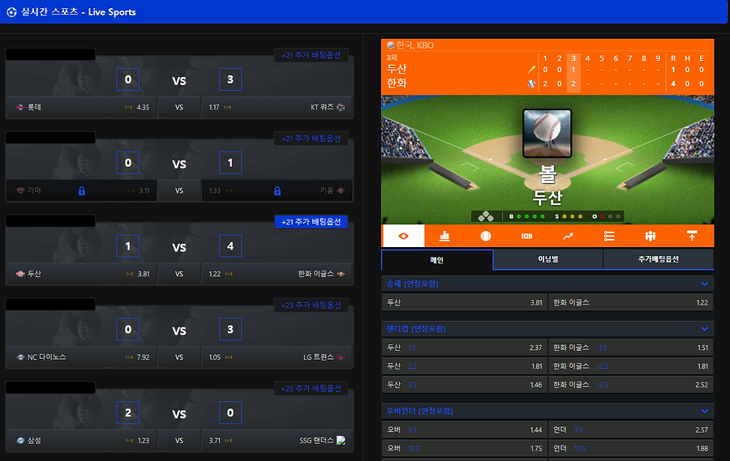The width and height of the screenshot is (730, 461).
Task: Select the baseball icon in widget toolbar
Action: [486, 236]
